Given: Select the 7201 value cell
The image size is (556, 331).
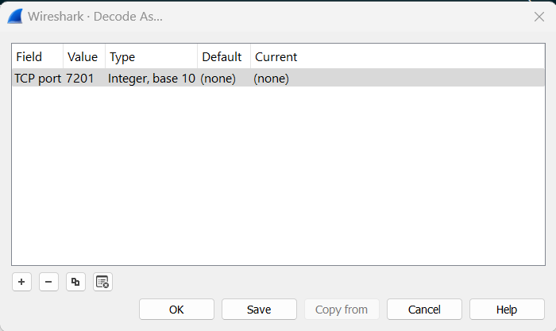Looking at the screenshot, I should [x=83, y=79].
